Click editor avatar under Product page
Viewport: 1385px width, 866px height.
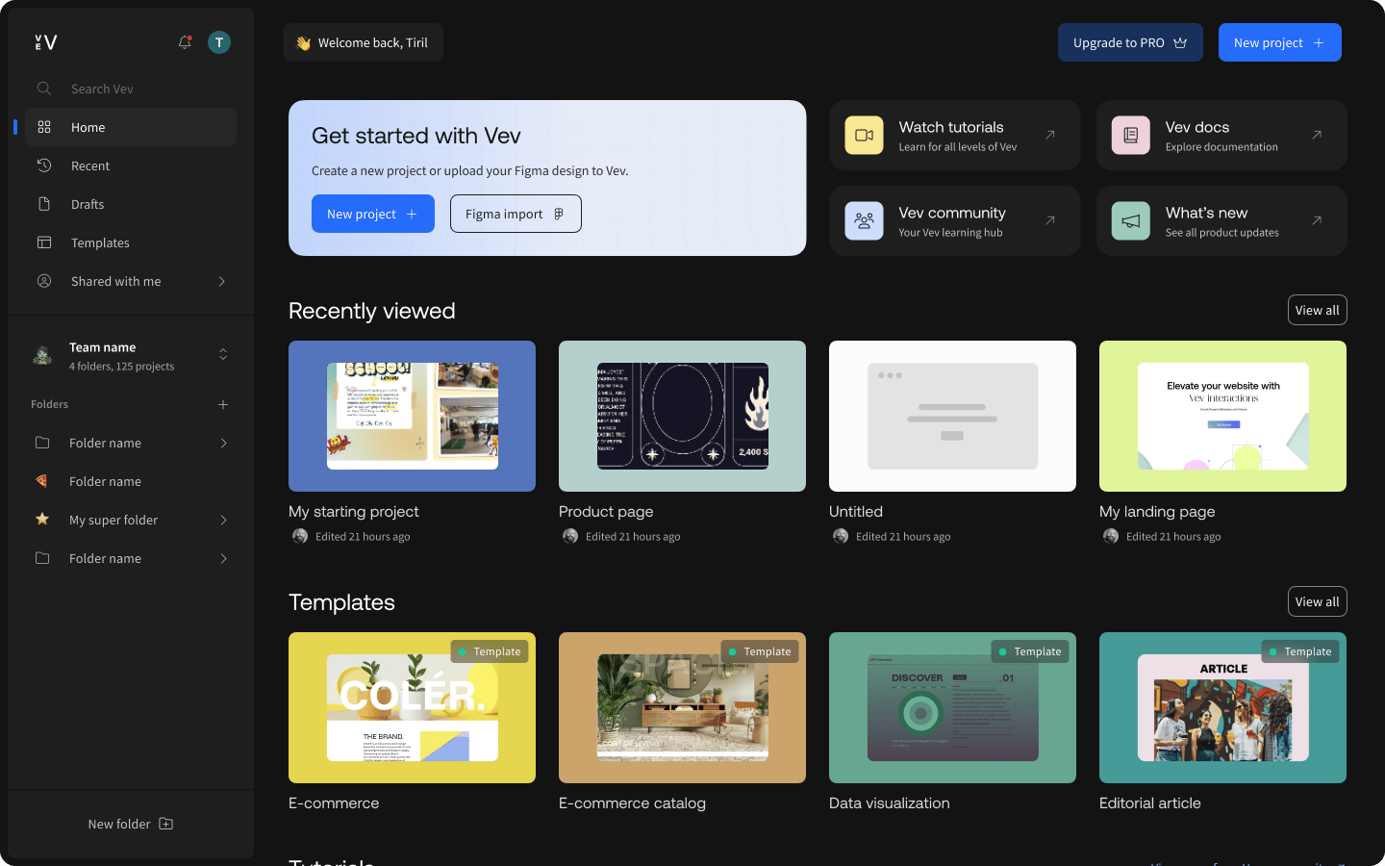[570, 536]
